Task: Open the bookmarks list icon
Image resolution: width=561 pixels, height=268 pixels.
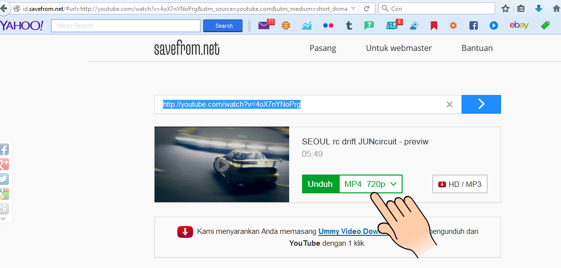Action: 521,8
